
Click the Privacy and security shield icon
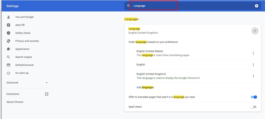[9, 41]
